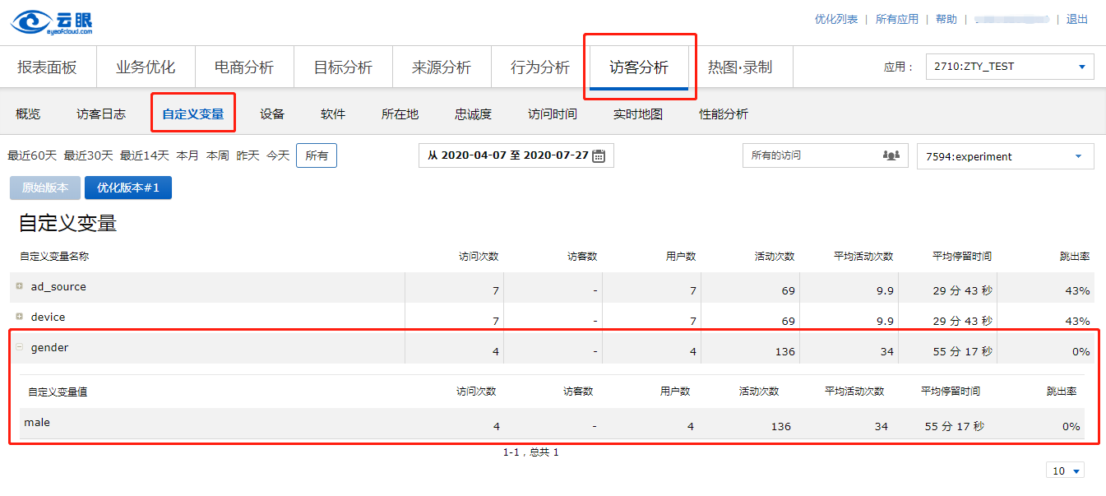Change the rows-per-page dropdown showing 10
The height and width of the screenshot is (496, 1106).
1067,471
